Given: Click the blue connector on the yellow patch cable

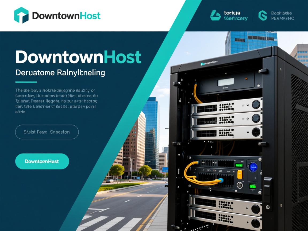Looking at the screenshot, I should [221, 180].
